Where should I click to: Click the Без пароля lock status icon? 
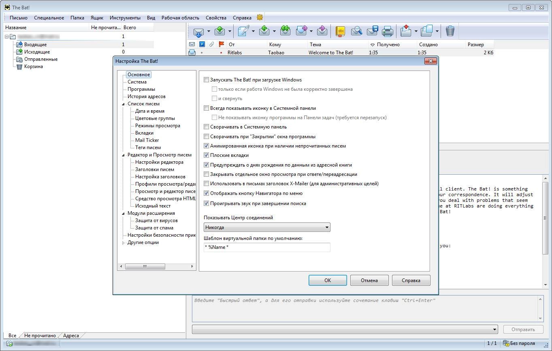tap(506, 343)
